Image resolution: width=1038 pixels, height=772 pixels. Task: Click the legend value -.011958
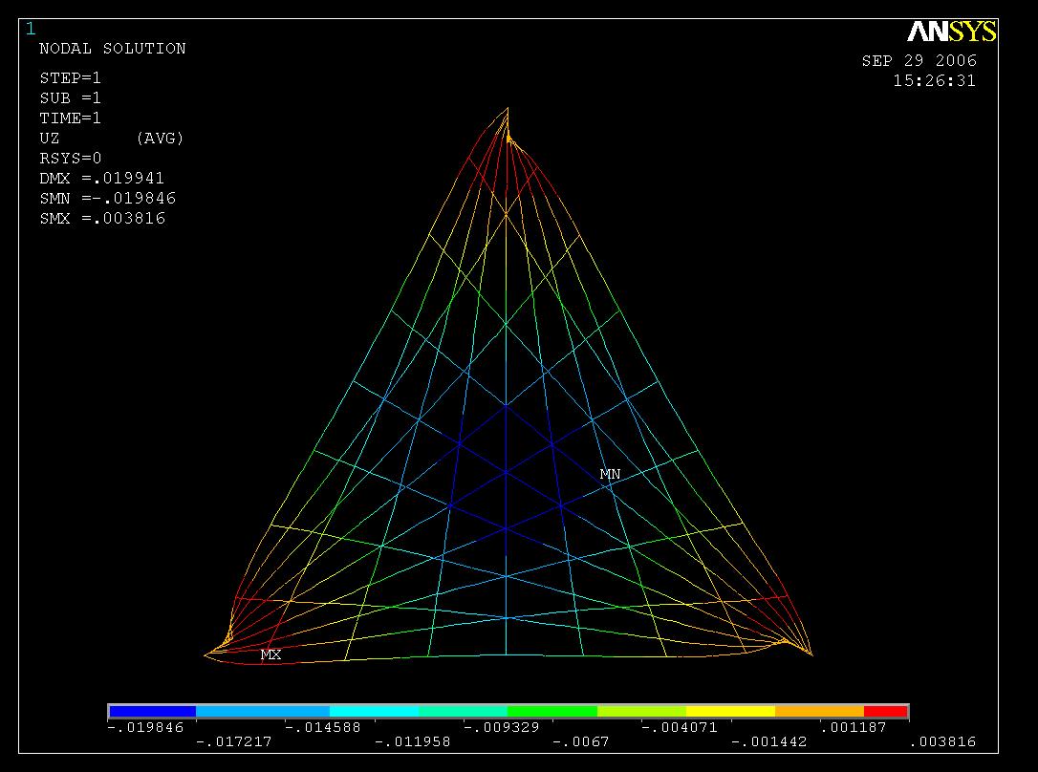pyautogui.click(x=413, y=742)
